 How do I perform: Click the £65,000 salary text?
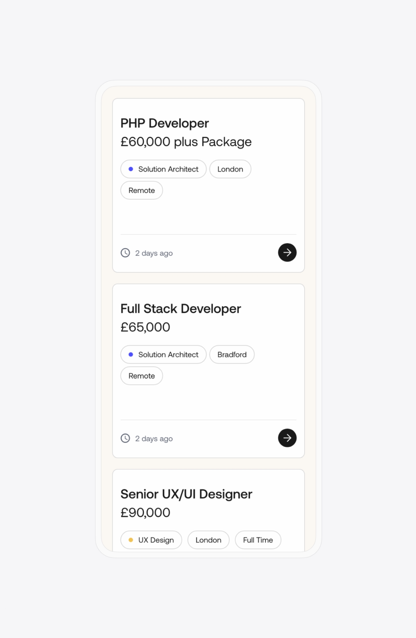coord(145,327)
